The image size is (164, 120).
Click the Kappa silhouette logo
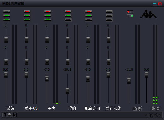coord(149,14)
